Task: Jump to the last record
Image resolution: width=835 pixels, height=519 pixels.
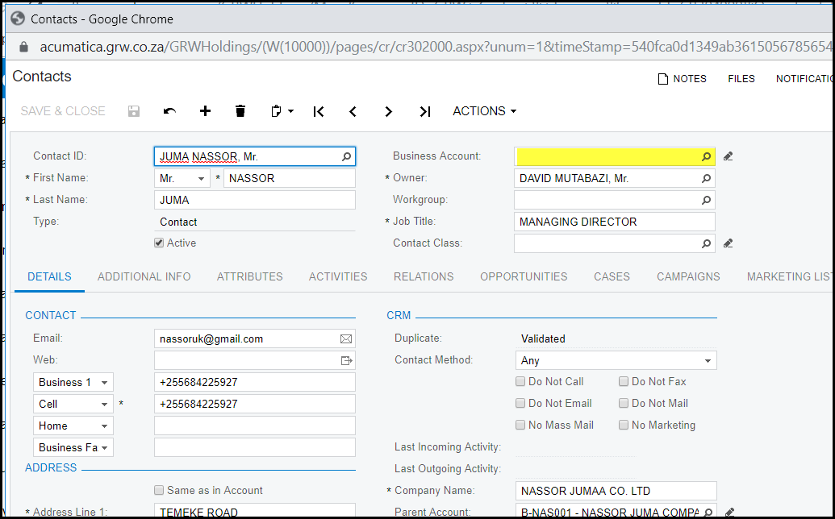Action: (425, 111)
